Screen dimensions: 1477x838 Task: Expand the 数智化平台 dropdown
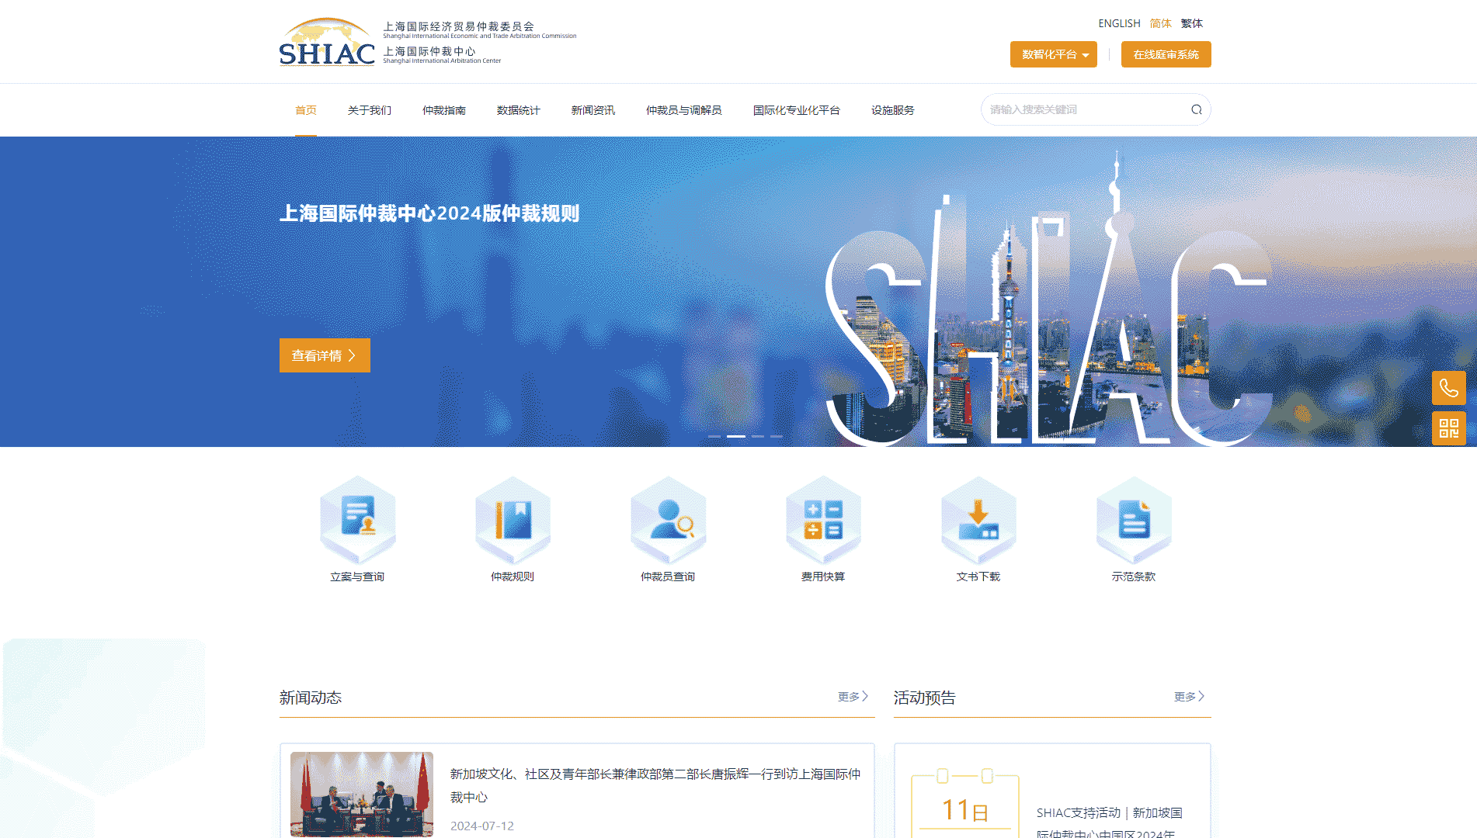[x=1054, y=54]
